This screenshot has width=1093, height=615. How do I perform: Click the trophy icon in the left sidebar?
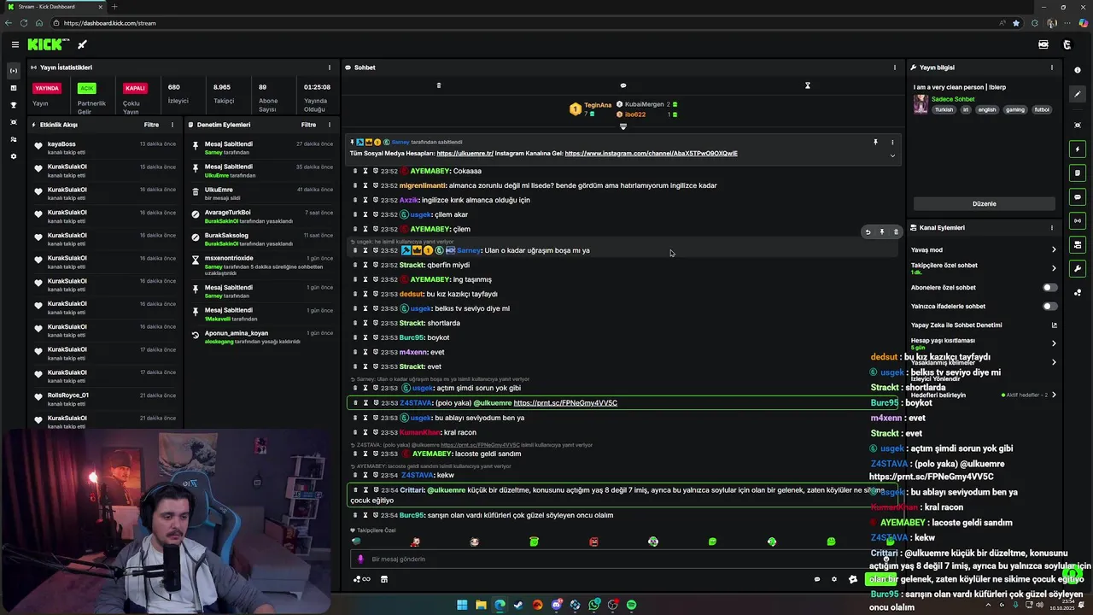pos(13,105)
